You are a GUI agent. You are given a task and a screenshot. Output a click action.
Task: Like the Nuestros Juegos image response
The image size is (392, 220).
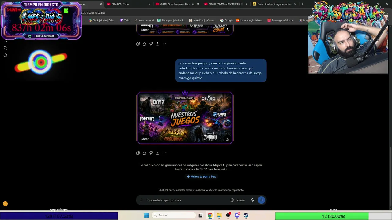145,153
